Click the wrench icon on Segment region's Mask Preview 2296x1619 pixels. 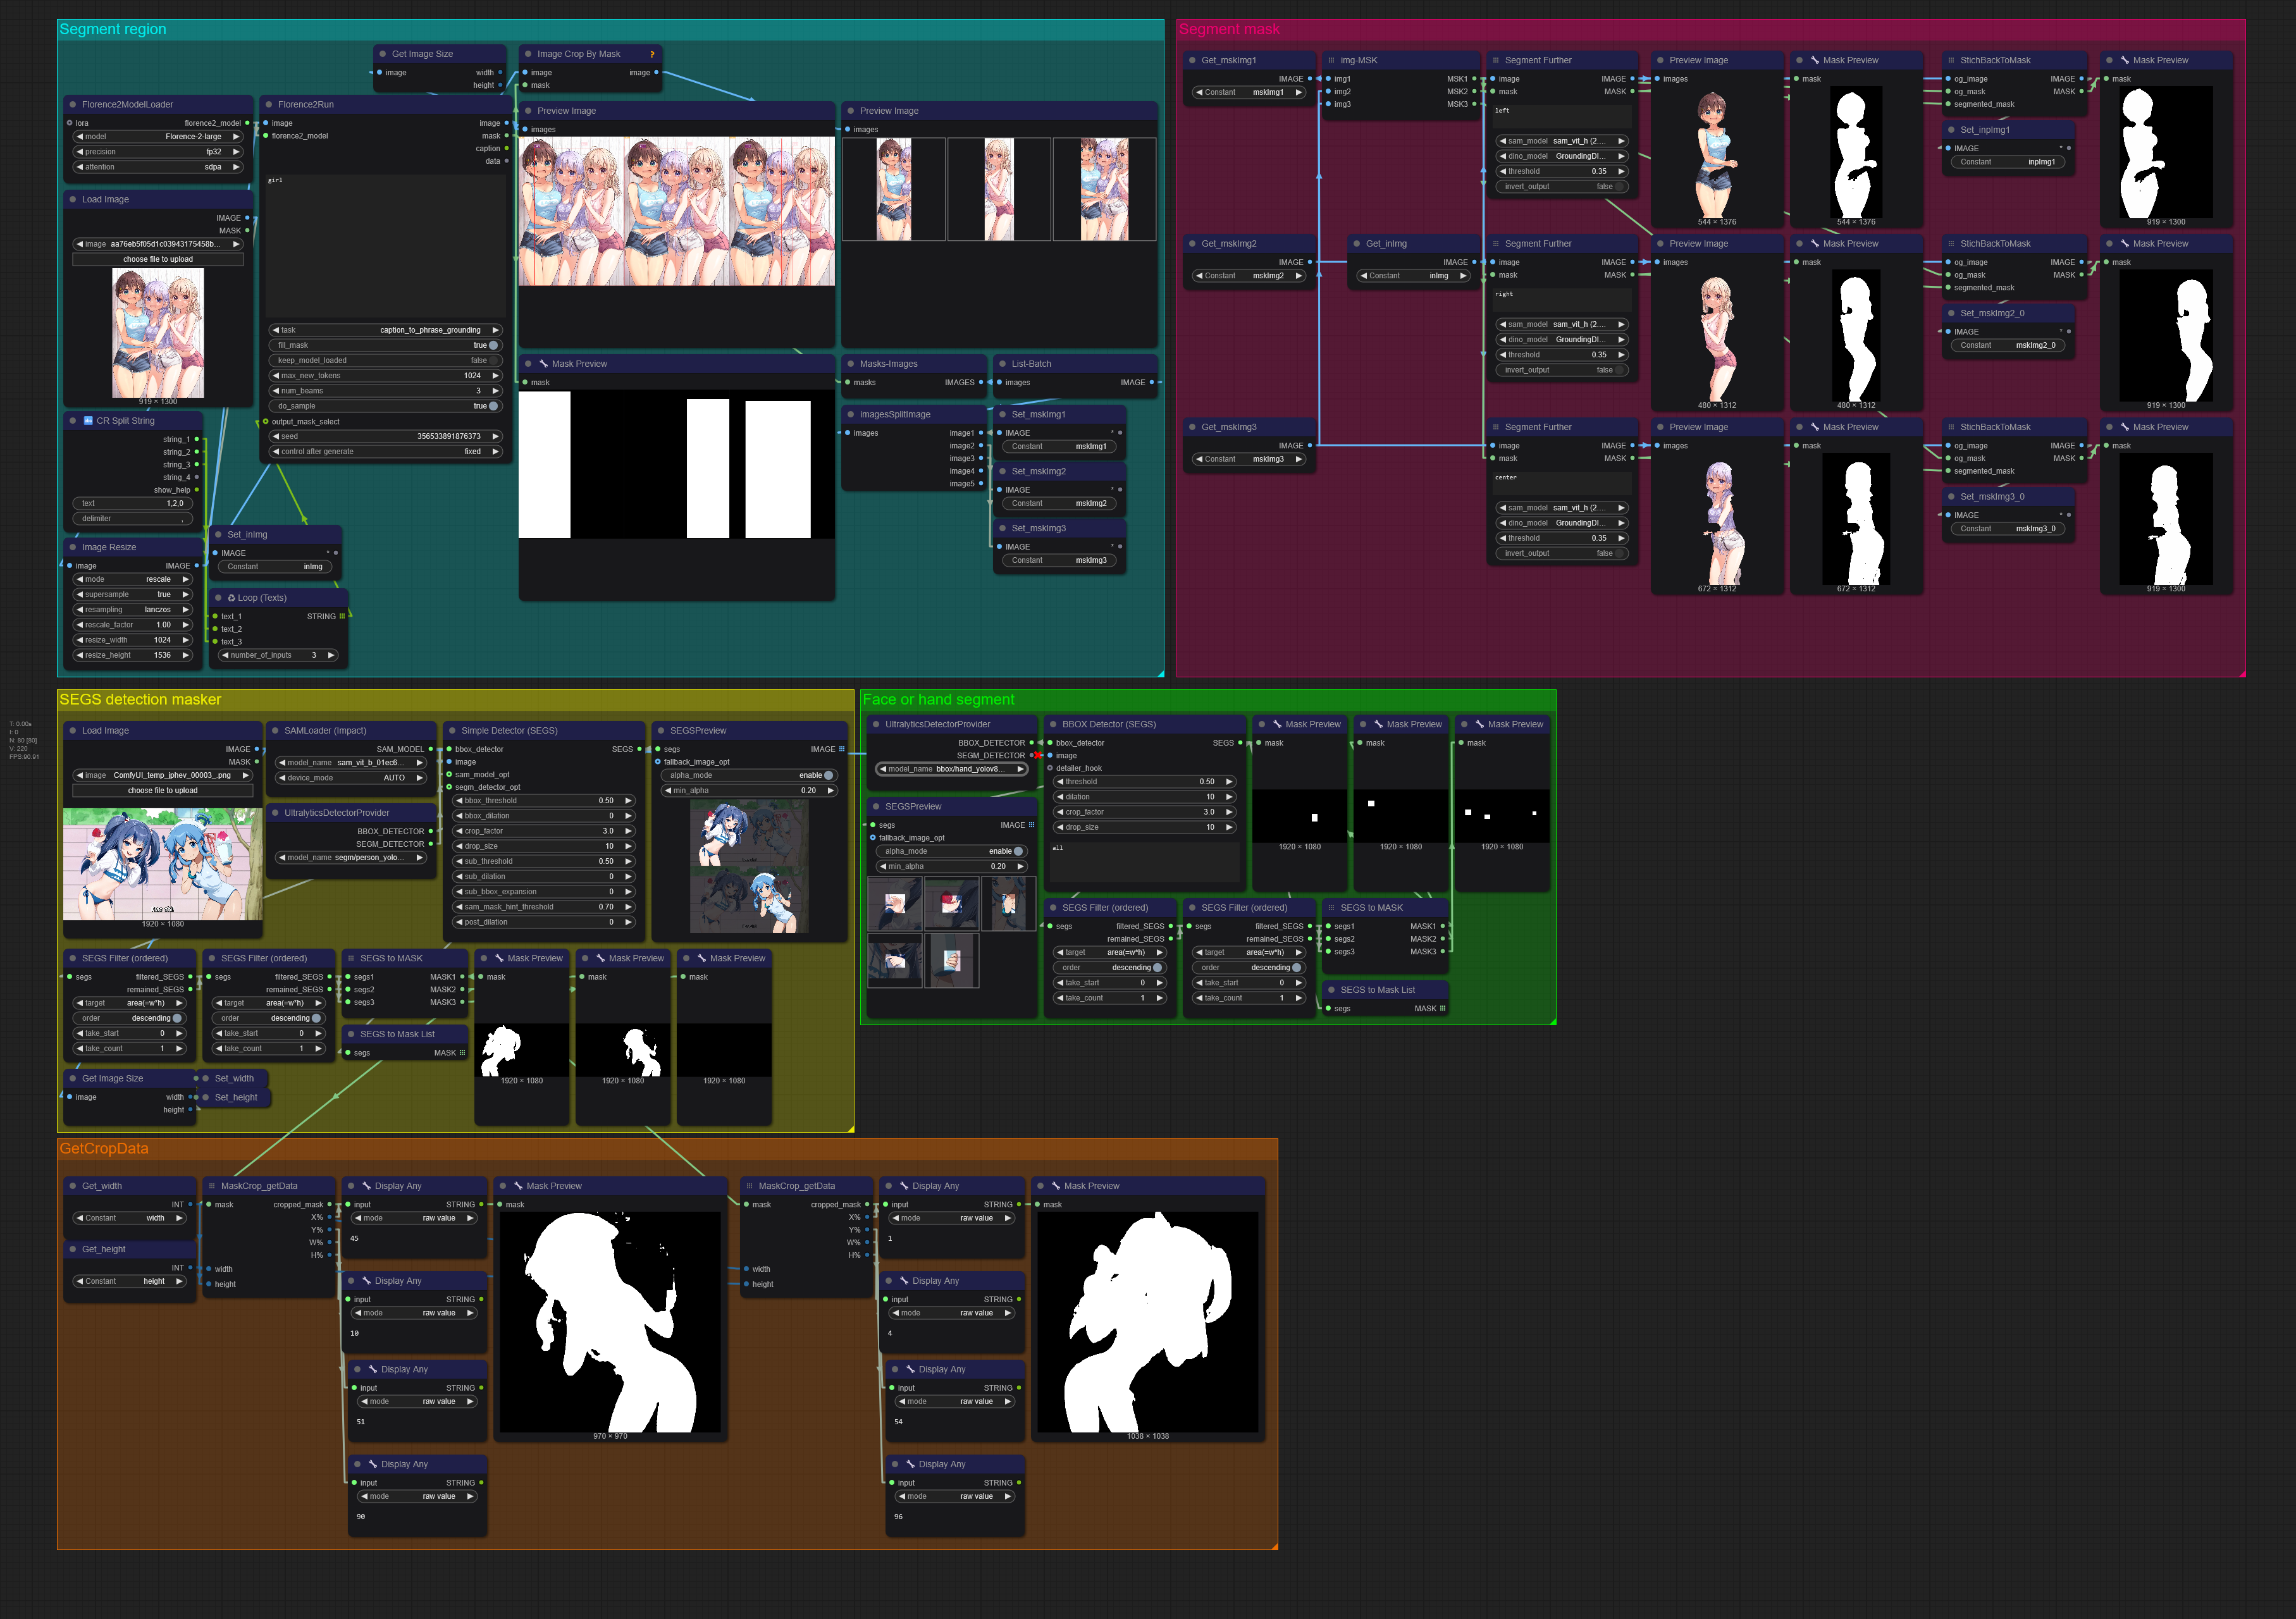coord(543,364)
